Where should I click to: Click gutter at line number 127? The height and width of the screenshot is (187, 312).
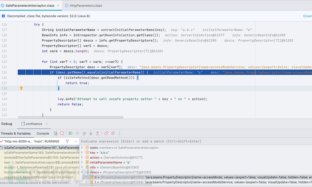click(x=4, y=30)
